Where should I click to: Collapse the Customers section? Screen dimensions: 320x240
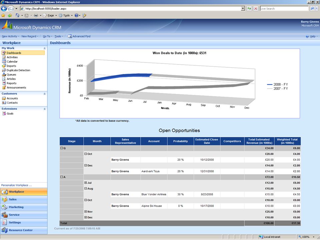tap(44, 94)
